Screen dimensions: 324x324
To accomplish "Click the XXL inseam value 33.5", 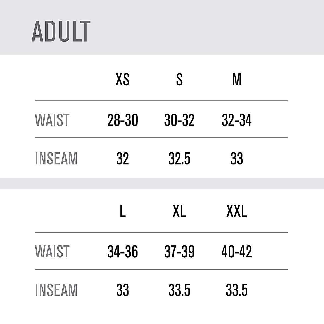I will pyautogui.click(x=237, y=290).
